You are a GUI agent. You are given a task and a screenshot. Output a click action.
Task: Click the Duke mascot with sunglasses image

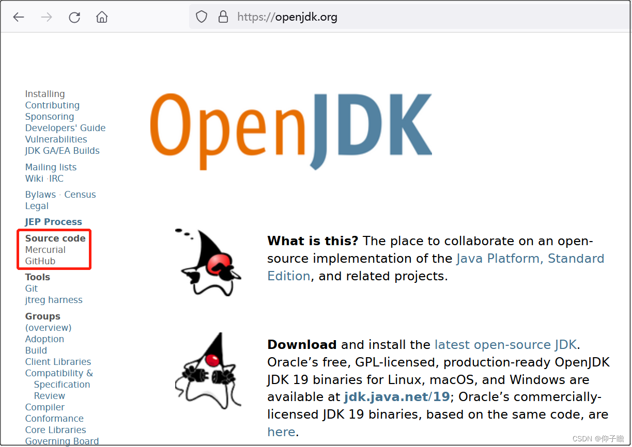[208, 262]
